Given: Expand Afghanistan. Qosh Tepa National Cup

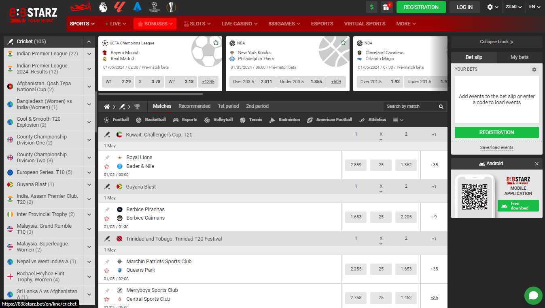Looking at the screenshot, I should 89,86.
